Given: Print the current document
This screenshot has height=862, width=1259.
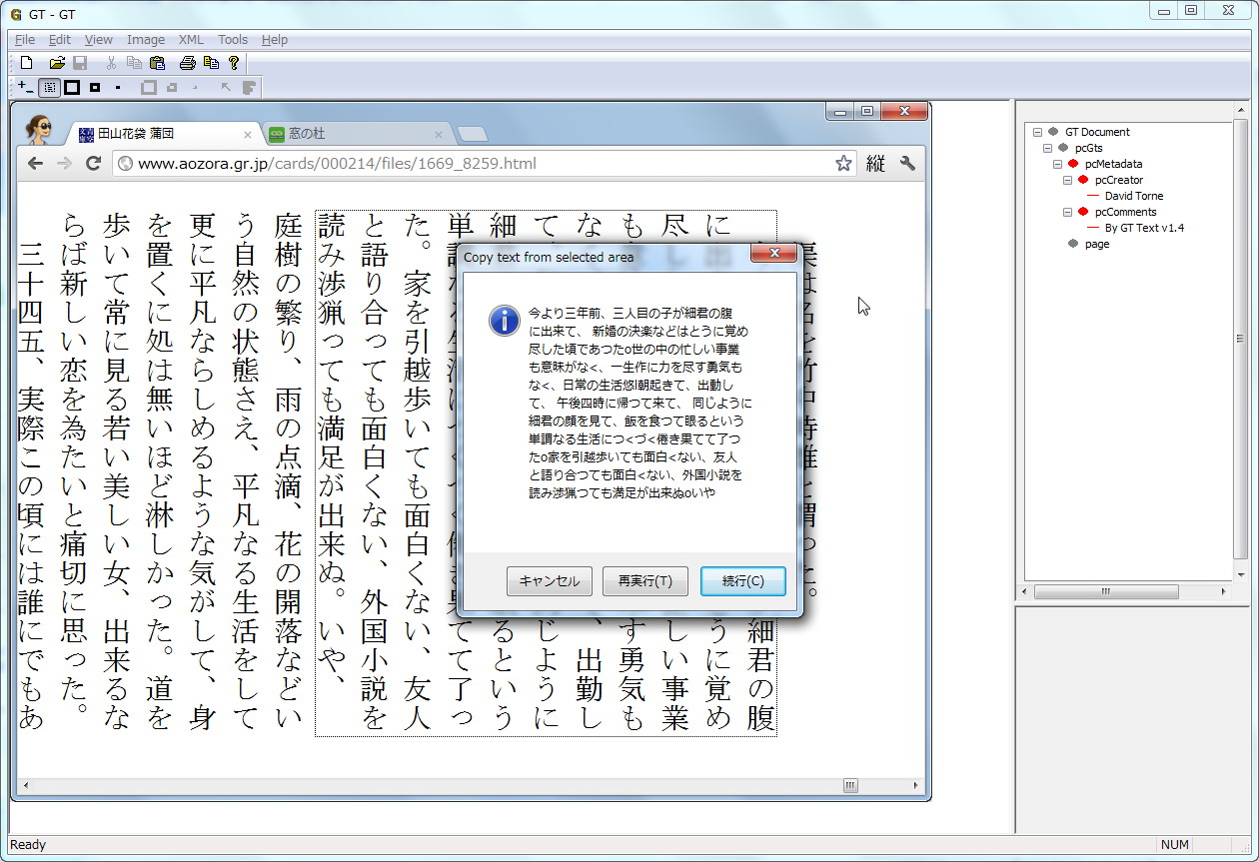Looking at the screenshot, I should point(186,62).
